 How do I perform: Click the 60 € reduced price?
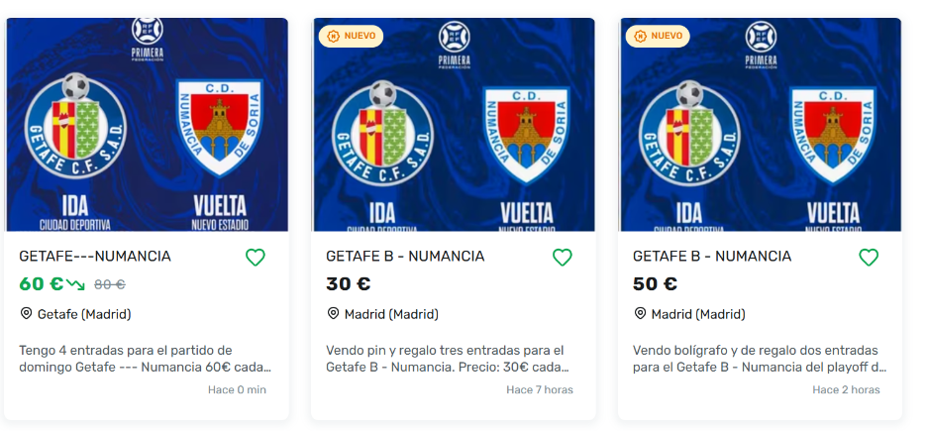click(41, 284)
